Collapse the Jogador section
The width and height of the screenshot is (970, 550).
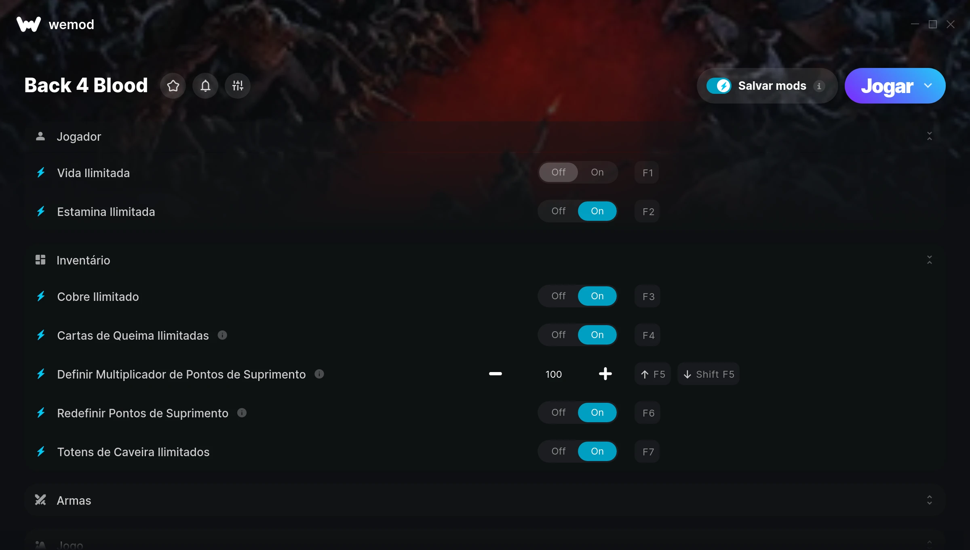pos(930,136)
